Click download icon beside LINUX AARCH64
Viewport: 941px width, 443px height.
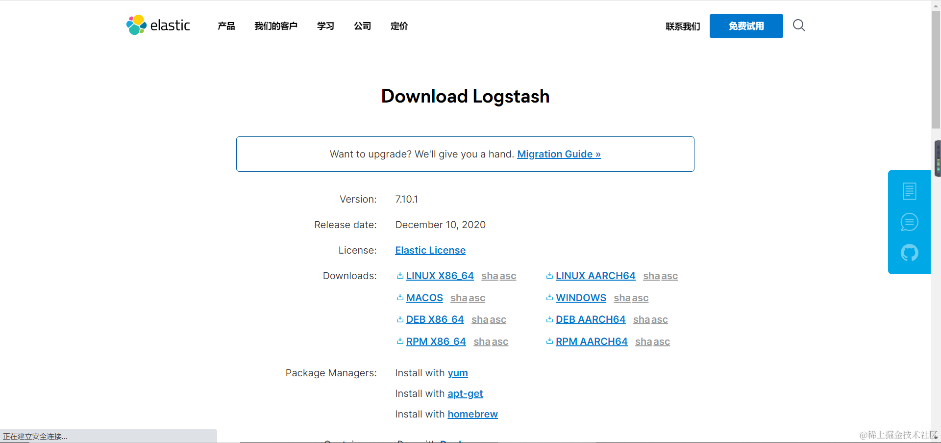coord(549,276)
